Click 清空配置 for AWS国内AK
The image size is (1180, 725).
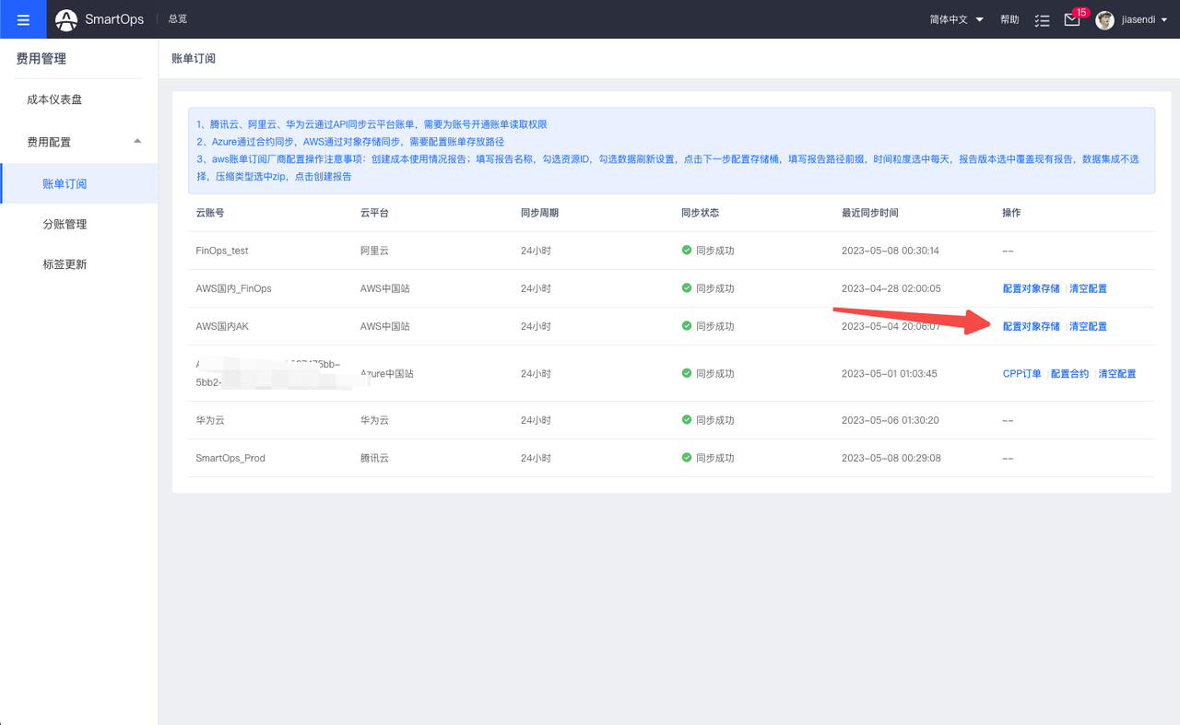pyautogui.click(x=1088, y=326)
